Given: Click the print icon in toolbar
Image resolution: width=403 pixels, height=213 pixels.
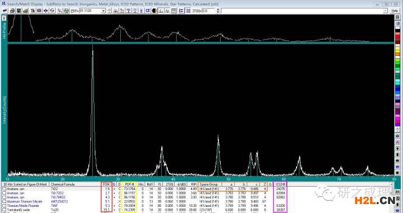Looking at the screenshot, I should tap(12, 11).
